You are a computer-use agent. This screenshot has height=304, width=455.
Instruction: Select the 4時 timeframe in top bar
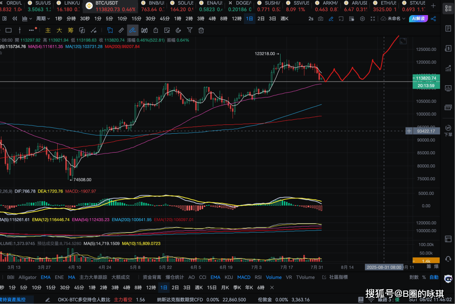212,19
